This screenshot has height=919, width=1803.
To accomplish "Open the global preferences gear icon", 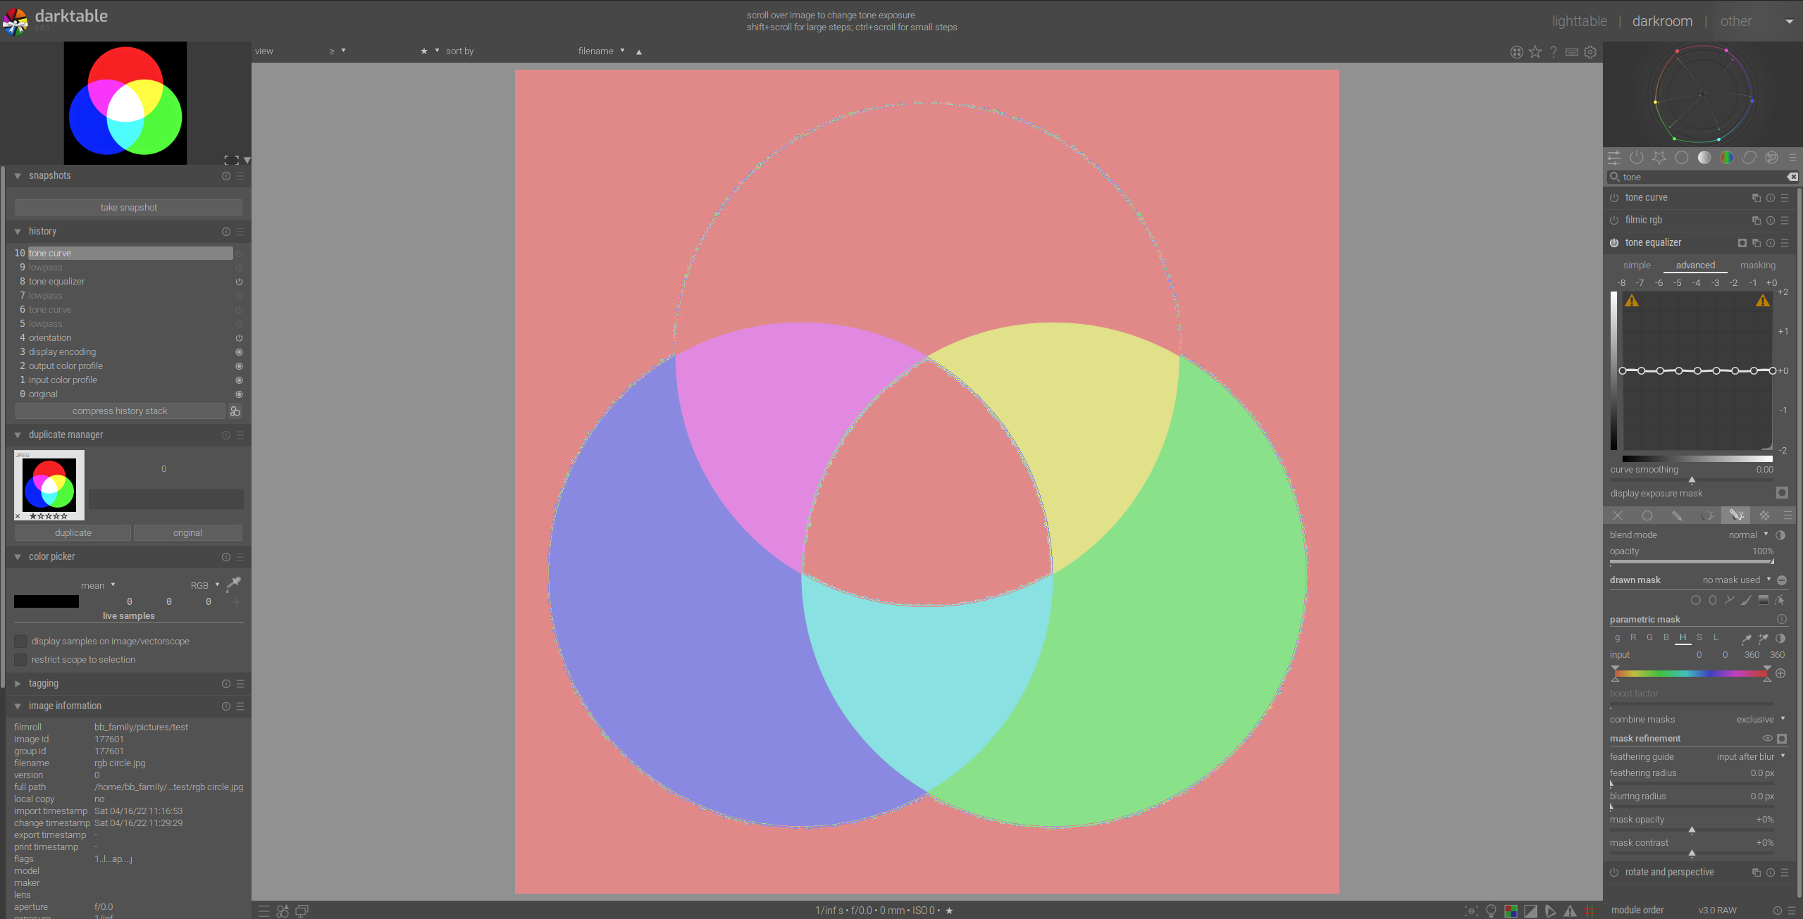I will [x=1590, y=52].
